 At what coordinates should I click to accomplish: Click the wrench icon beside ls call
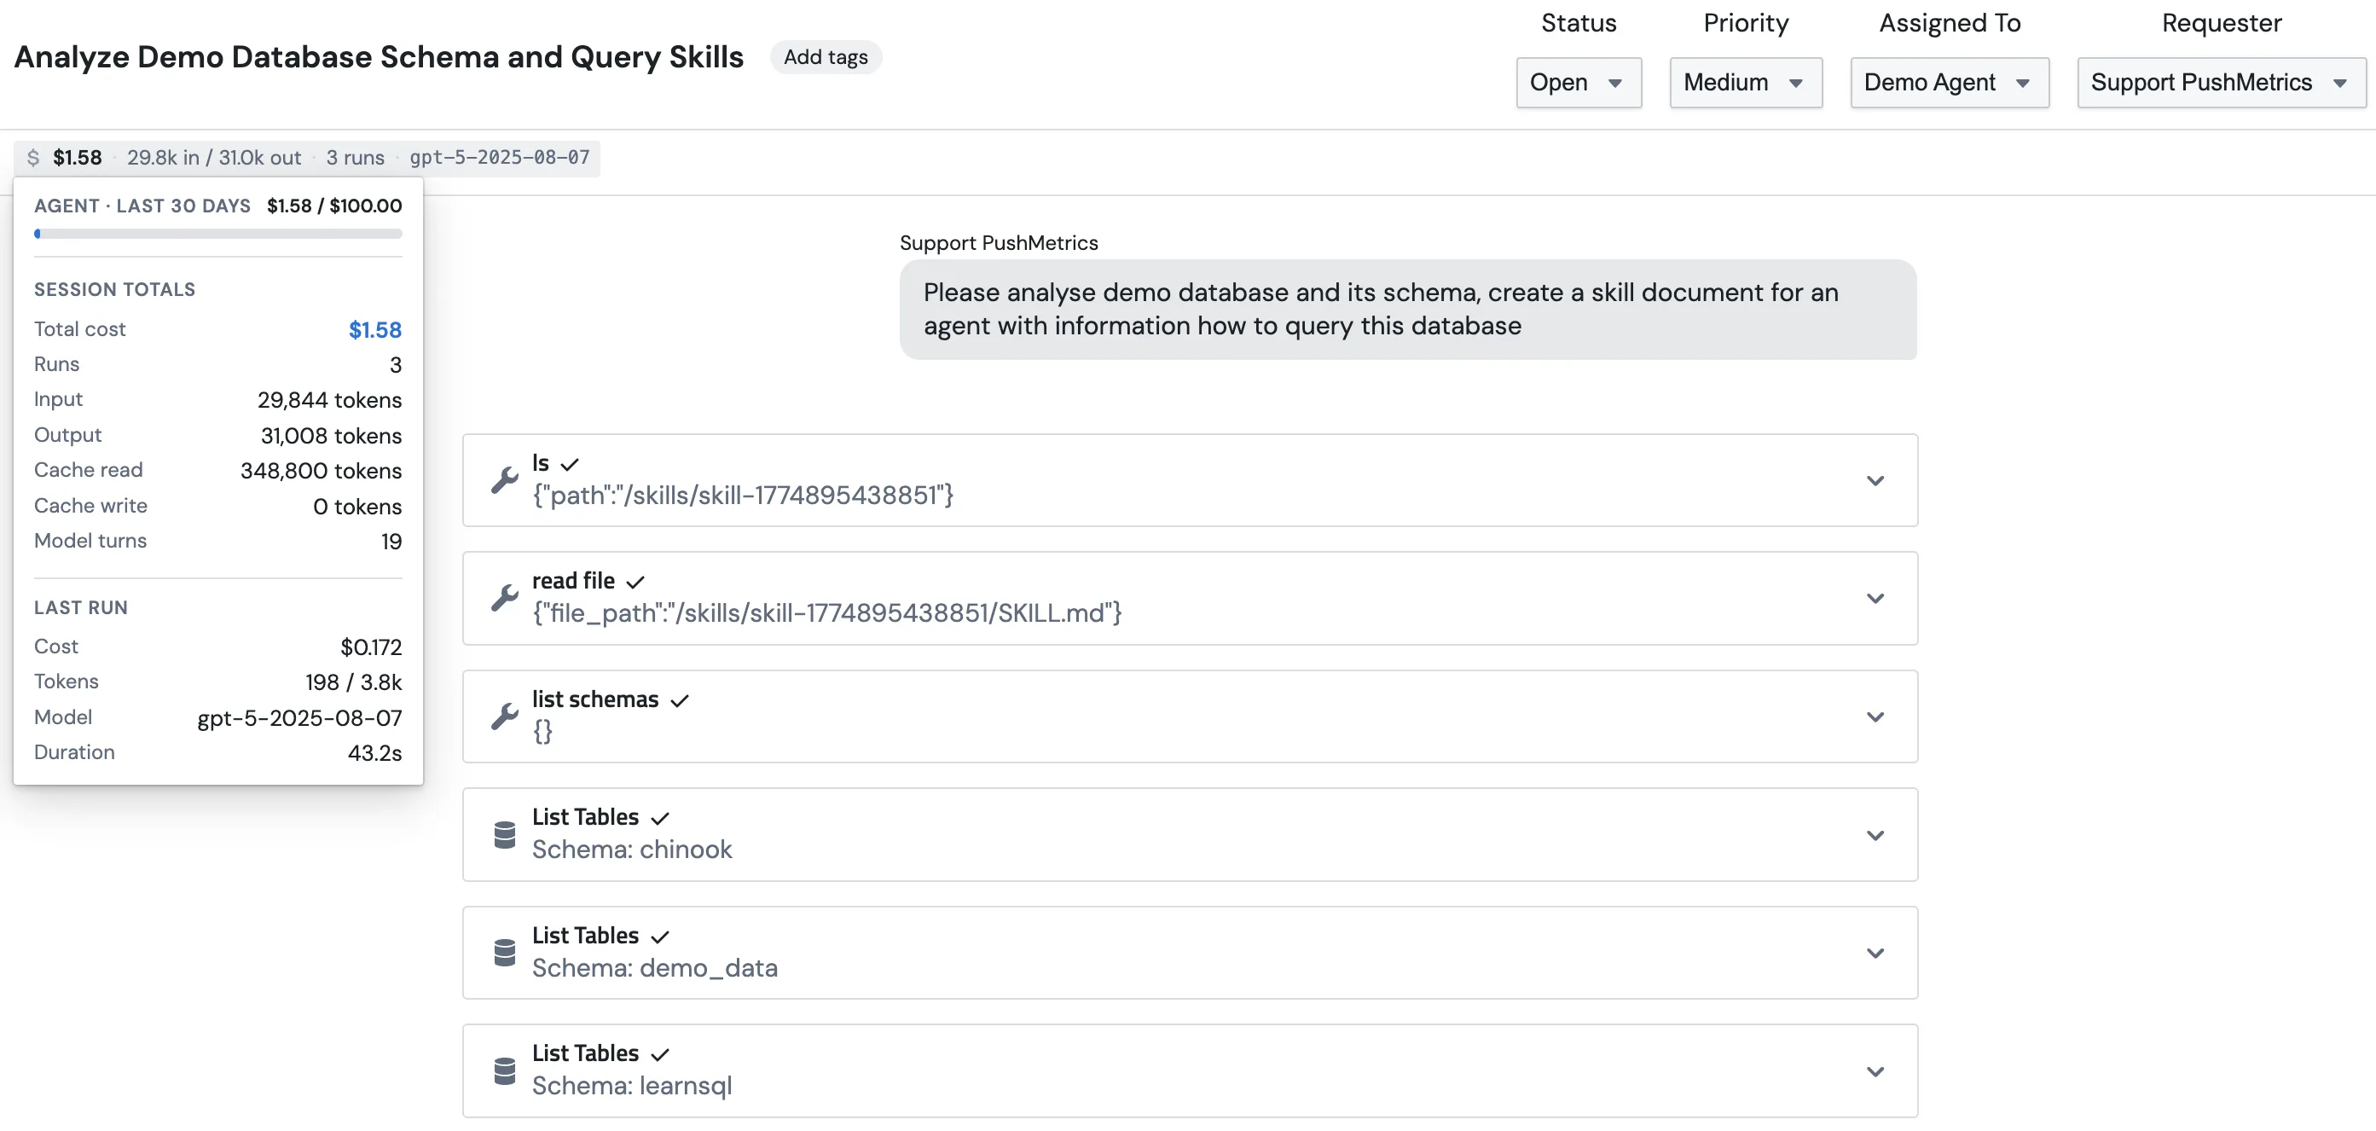click(x=505, y=479)
